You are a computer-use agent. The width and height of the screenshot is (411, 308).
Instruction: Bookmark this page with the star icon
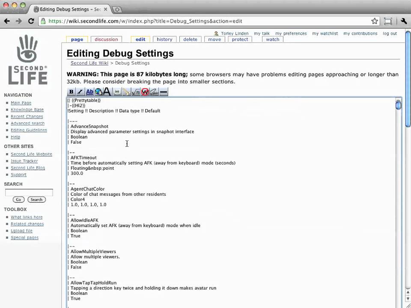pos(375,21)
